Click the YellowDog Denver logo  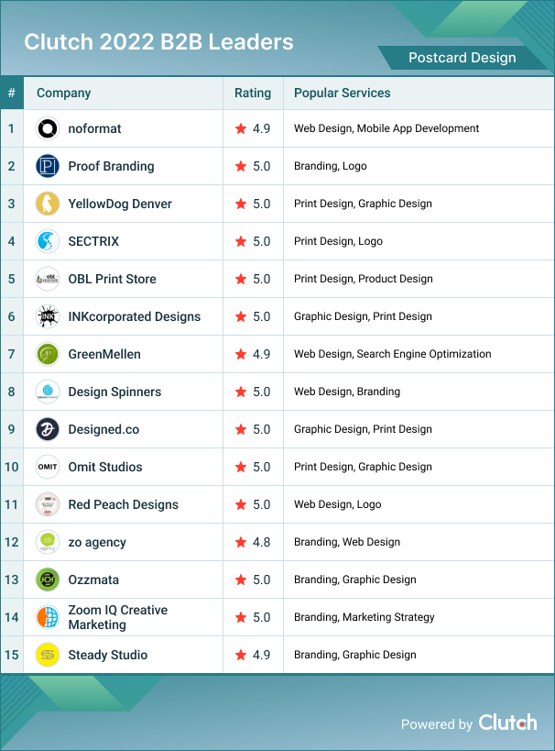(x=48, y=204)
